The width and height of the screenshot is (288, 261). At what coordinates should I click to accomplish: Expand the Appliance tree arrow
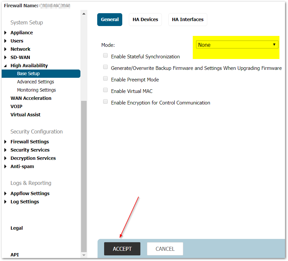coord(5,33)
